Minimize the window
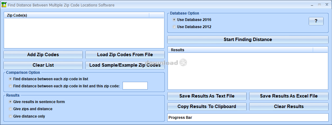This screenshot has height=125, width=332. [313, 4]
